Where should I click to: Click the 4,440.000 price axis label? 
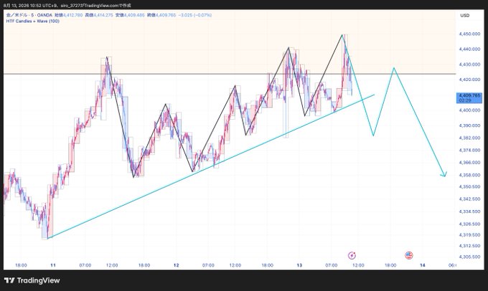click(469, 49)
